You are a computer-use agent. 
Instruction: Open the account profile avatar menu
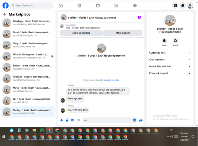(190, 6)
